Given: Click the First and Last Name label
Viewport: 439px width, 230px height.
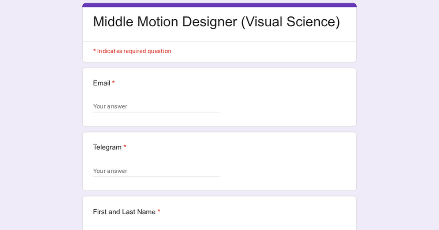Looking at the screenshot, I should (x=124, y=212).
